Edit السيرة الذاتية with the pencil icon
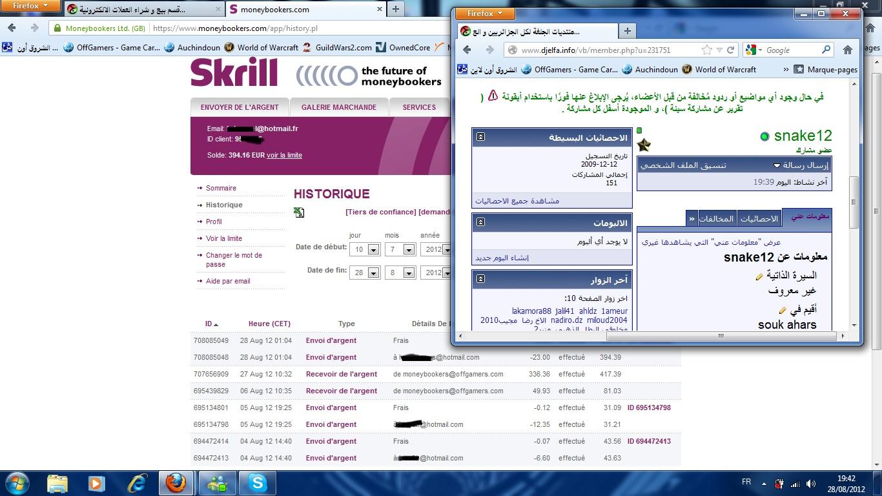This screenshot has height=496, width=882. coord(759,276)
